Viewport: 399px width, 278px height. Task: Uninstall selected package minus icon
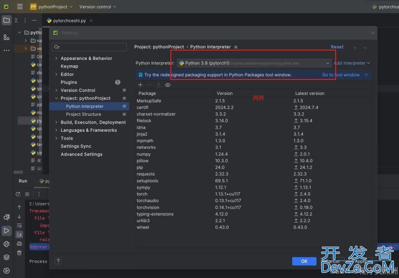(x=149, y=85)
